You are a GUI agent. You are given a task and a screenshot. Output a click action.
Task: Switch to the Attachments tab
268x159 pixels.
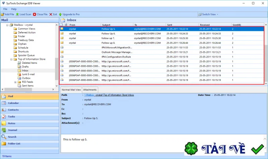coord(90,90)
